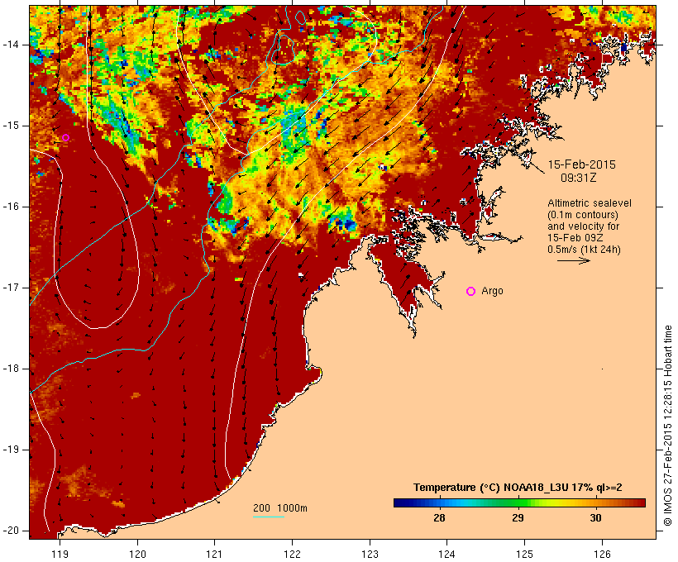
Task: Click the '121' longitude axis label
Action: (214, 554)
